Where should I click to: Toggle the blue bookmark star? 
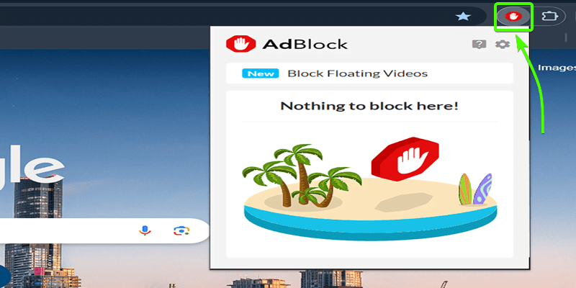(x=463, y=16)
